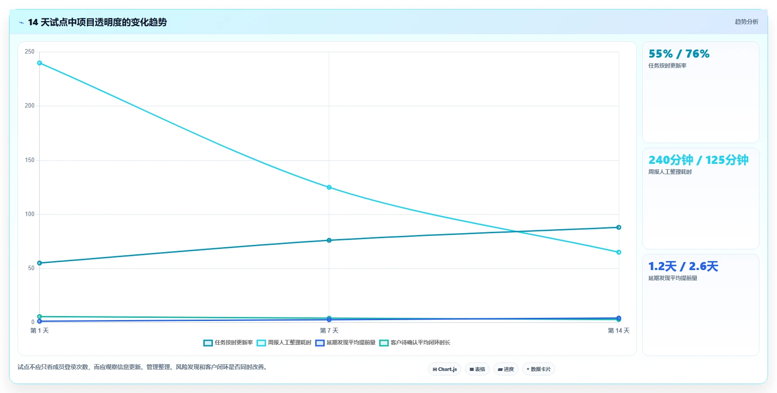Toggle the 任务按时更新率 legend series
The width and height of the screenshot is (777, 393).
click(228, 343)
